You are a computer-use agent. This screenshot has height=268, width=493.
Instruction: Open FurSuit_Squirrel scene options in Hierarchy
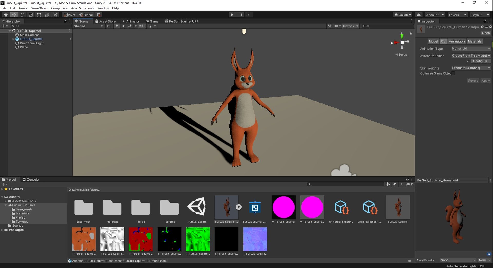69,31
